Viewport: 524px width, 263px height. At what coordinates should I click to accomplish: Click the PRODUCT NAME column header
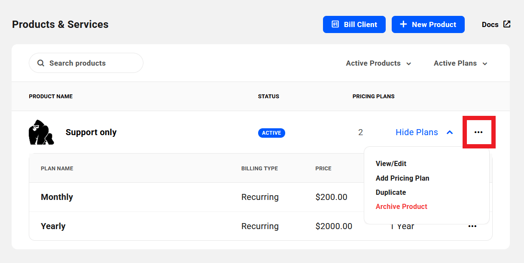tap(51, 96)
